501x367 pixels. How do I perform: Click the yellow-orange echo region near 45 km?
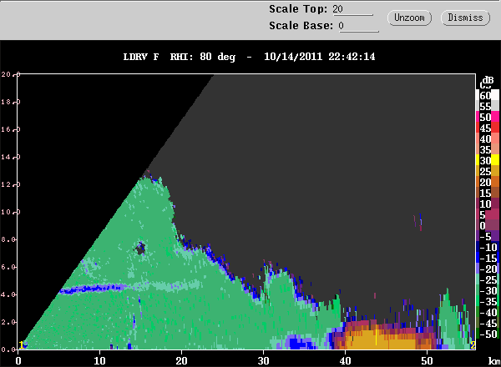[378, 339]
